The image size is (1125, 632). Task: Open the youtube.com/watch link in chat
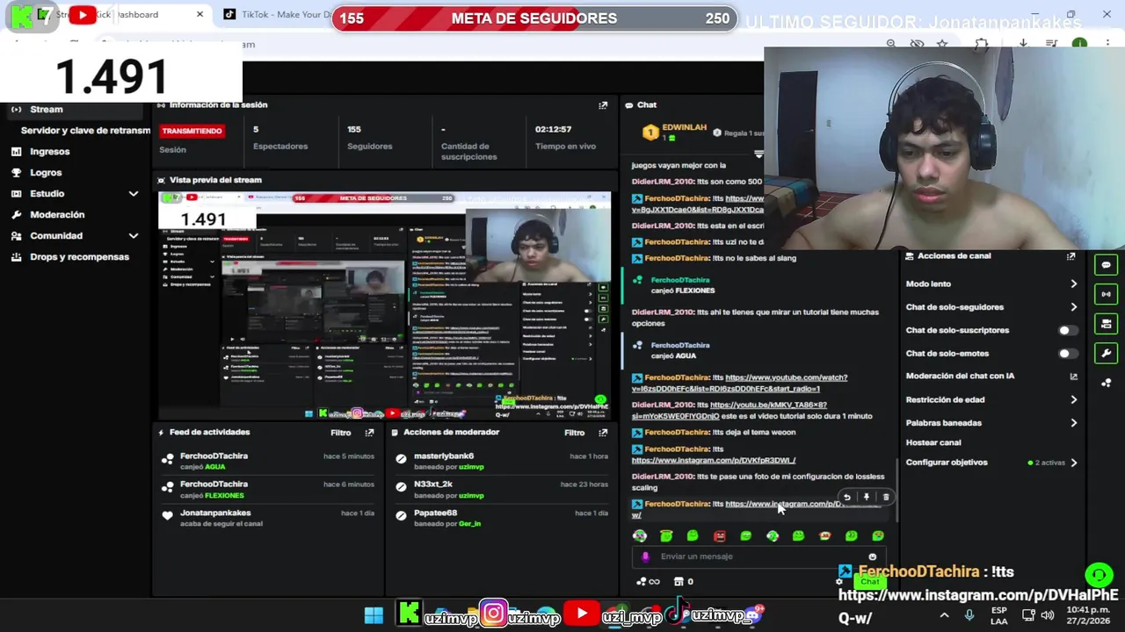(739, 384)
